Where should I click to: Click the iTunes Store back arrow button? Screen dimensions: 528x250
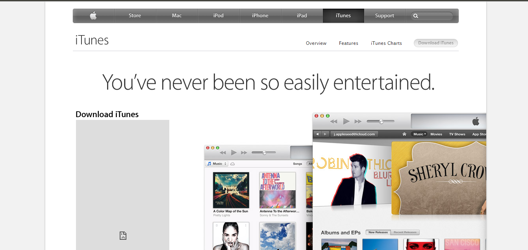click(x=317, y=134)
